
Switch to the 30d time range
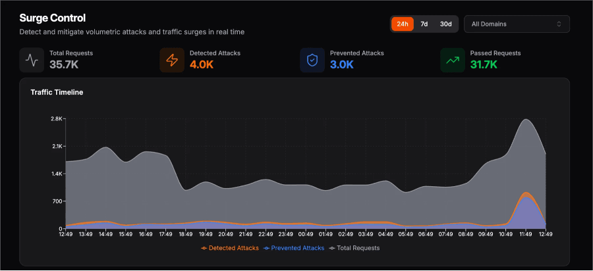[445, 24]
